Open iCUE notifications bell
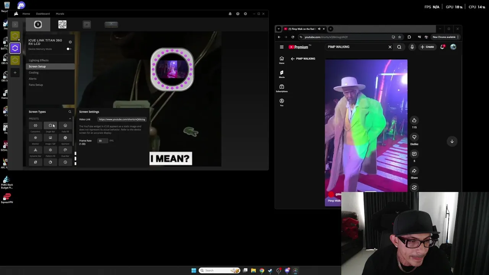Screen dimensions: 489x275 [x=230, y=14]
